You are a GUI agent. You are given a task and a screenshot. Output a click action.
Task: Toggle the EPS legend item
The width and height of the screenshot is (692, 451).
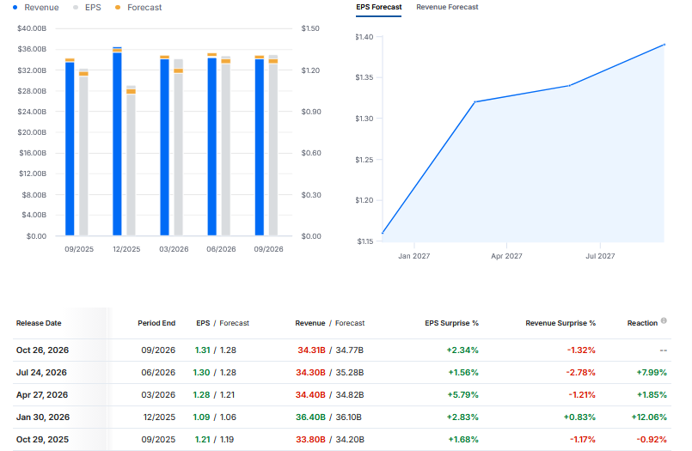pyautogui.click(x=88, y=8)
